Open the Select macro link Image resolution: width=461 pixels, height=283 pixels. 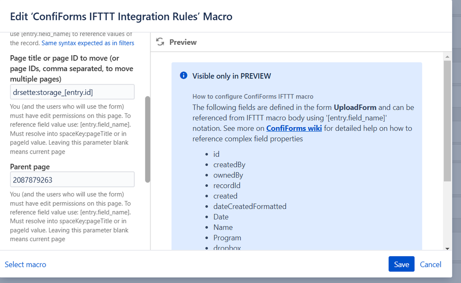click(x=25, y=265)
